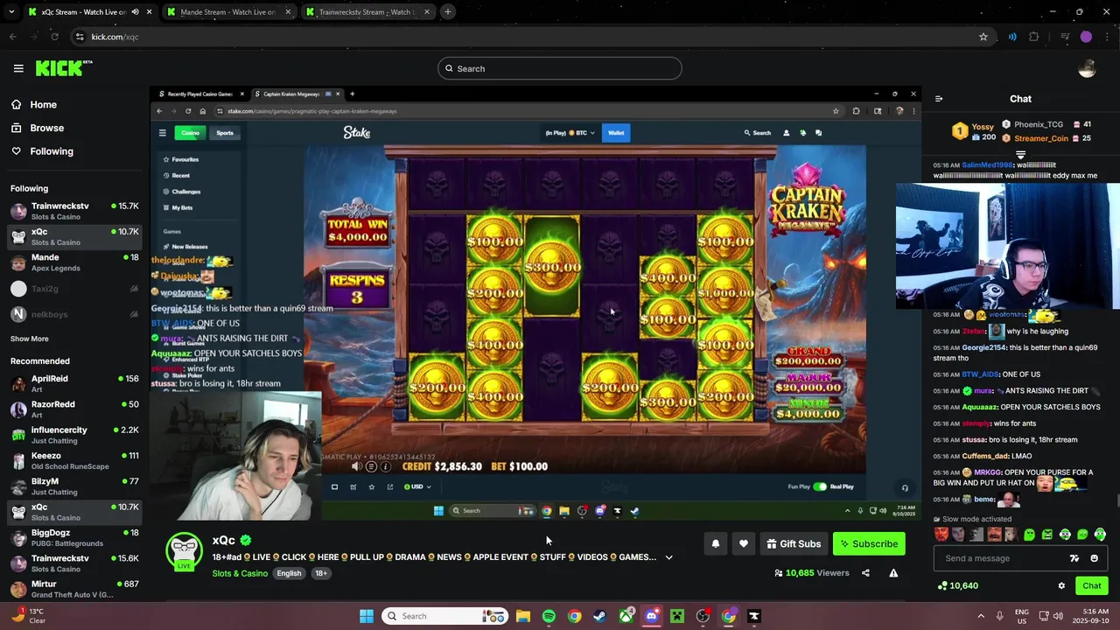Open BiggDogz in Recommended list

(x=74, y=537)
